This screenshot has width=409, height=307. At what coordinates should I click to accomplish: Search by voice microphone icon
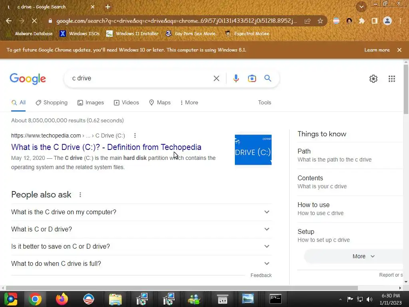(236, 78)
